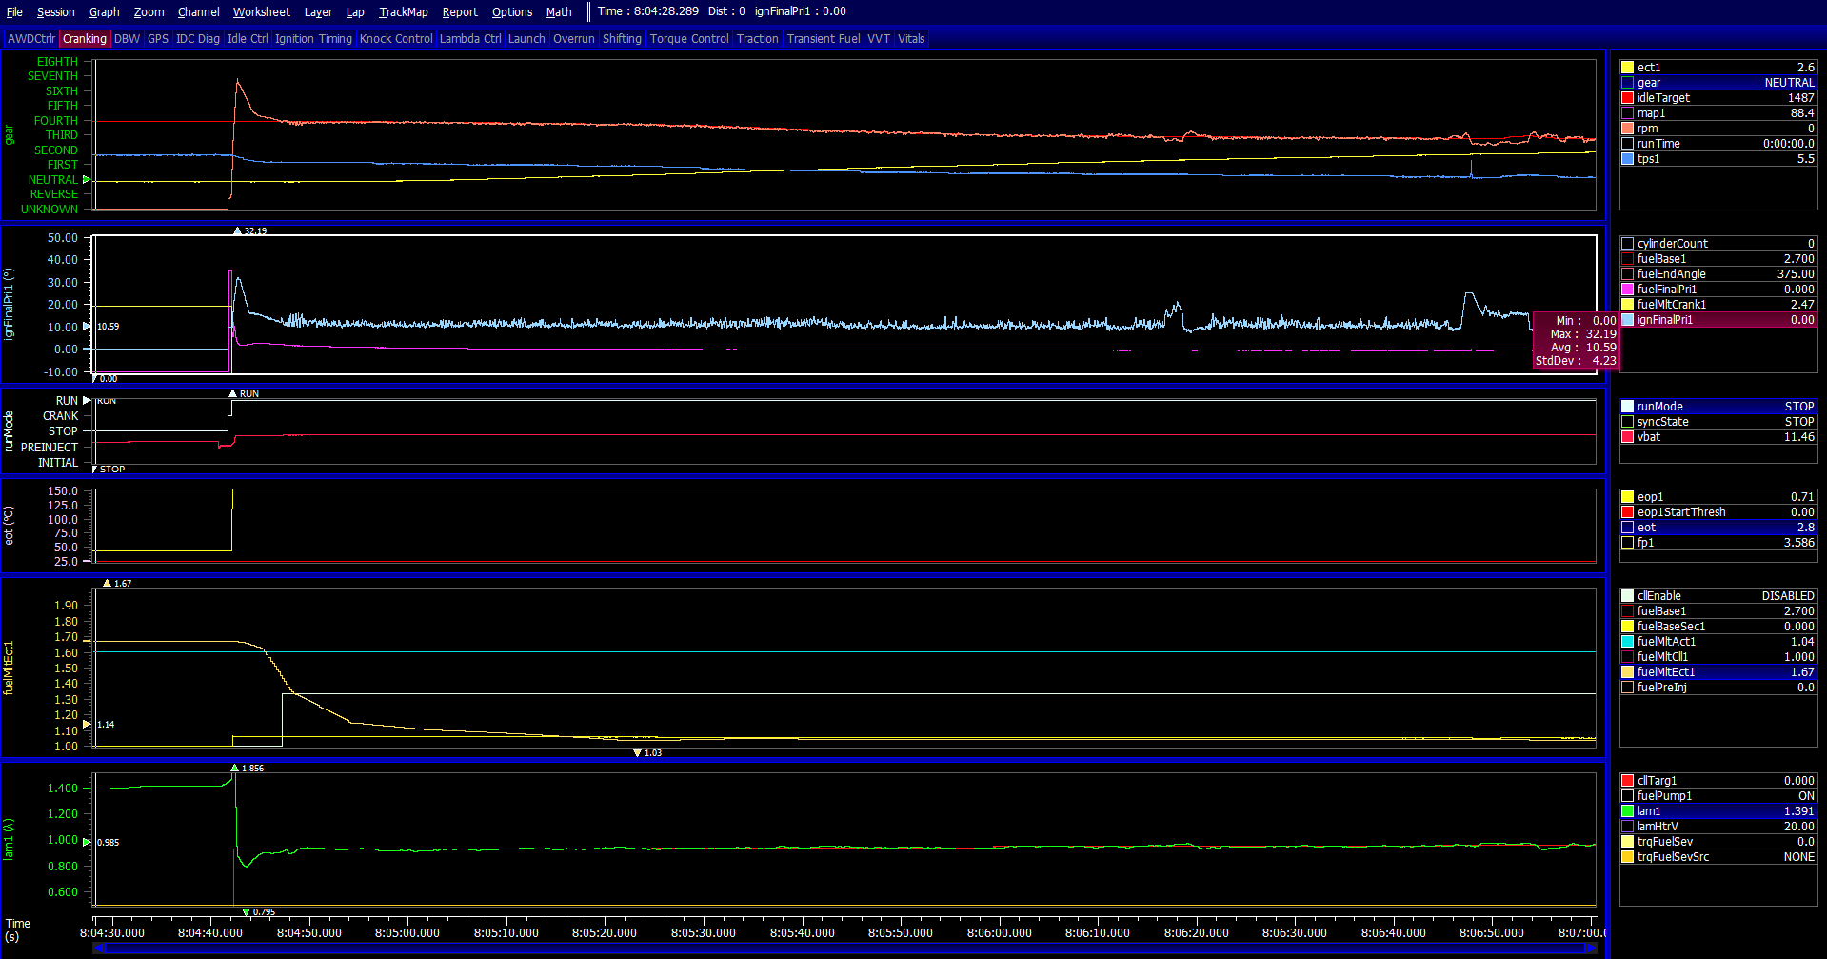Open the Session menu

click(x=55, y=11)
